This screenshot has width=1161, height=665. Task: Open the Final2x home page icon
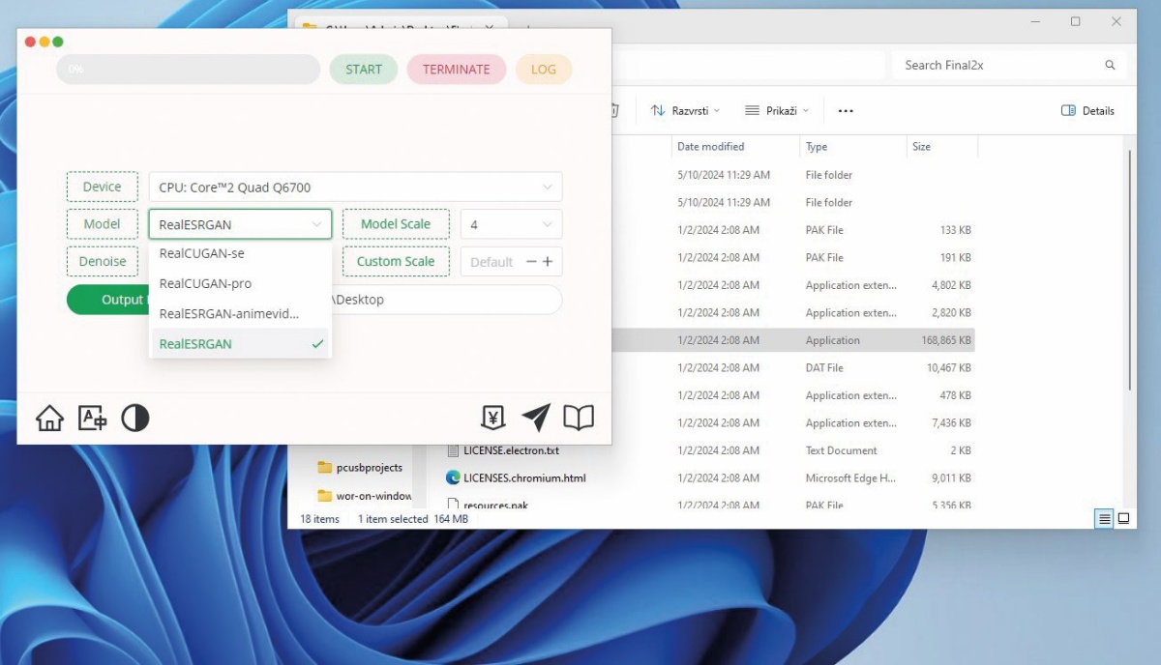(49, 418)
